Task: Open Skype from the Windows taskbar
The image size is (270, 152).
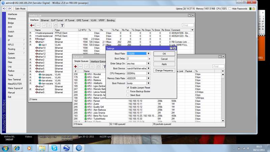Action: pyautogui.click(x=55, y=148)
